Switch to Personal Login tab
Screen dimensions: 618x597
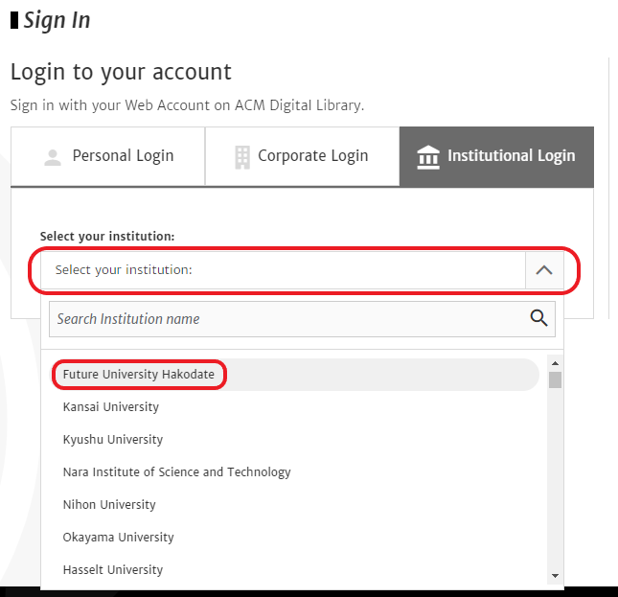(x=108, y=156)
